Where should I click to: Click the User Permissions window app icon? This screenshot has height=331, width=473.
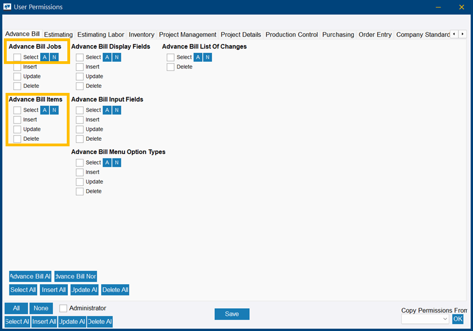pyautogui.click(x=7, y=7)
